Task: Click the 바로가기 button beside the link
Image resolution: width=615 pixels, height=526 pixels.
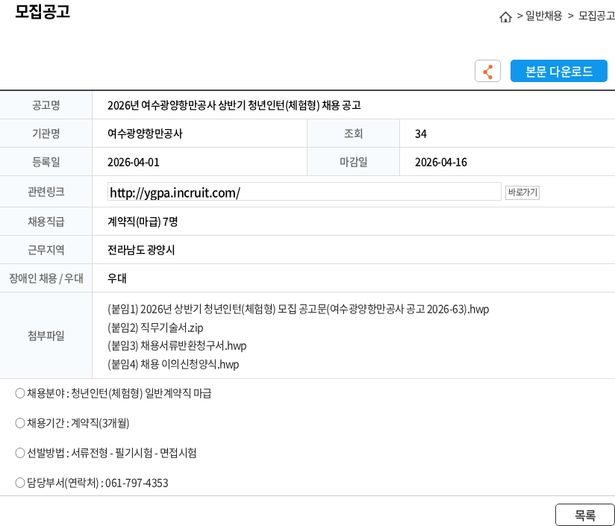Action: (522, 192)
